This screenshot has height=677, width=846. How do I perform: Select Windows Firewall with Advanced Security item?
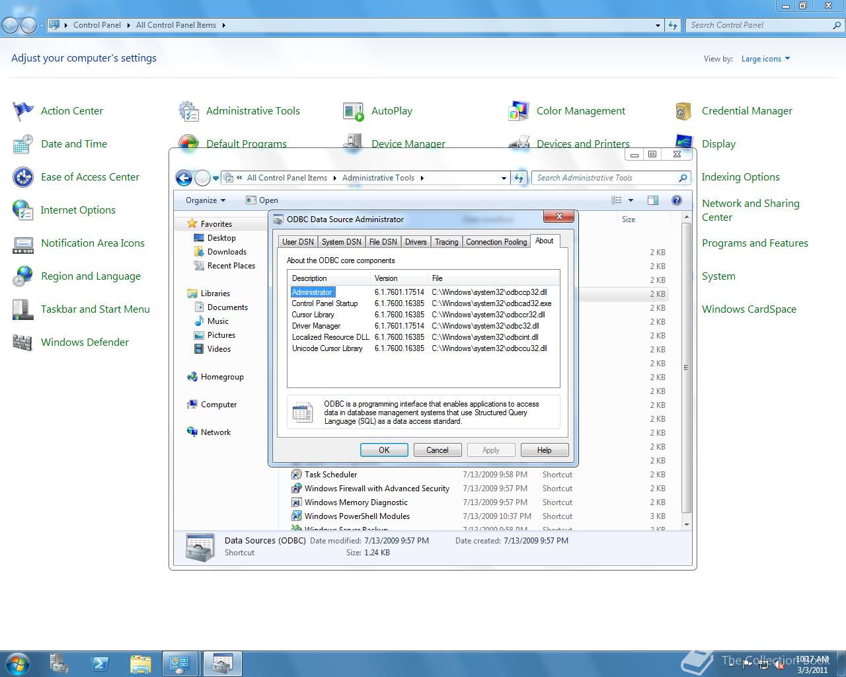click(x=377, y=489)
